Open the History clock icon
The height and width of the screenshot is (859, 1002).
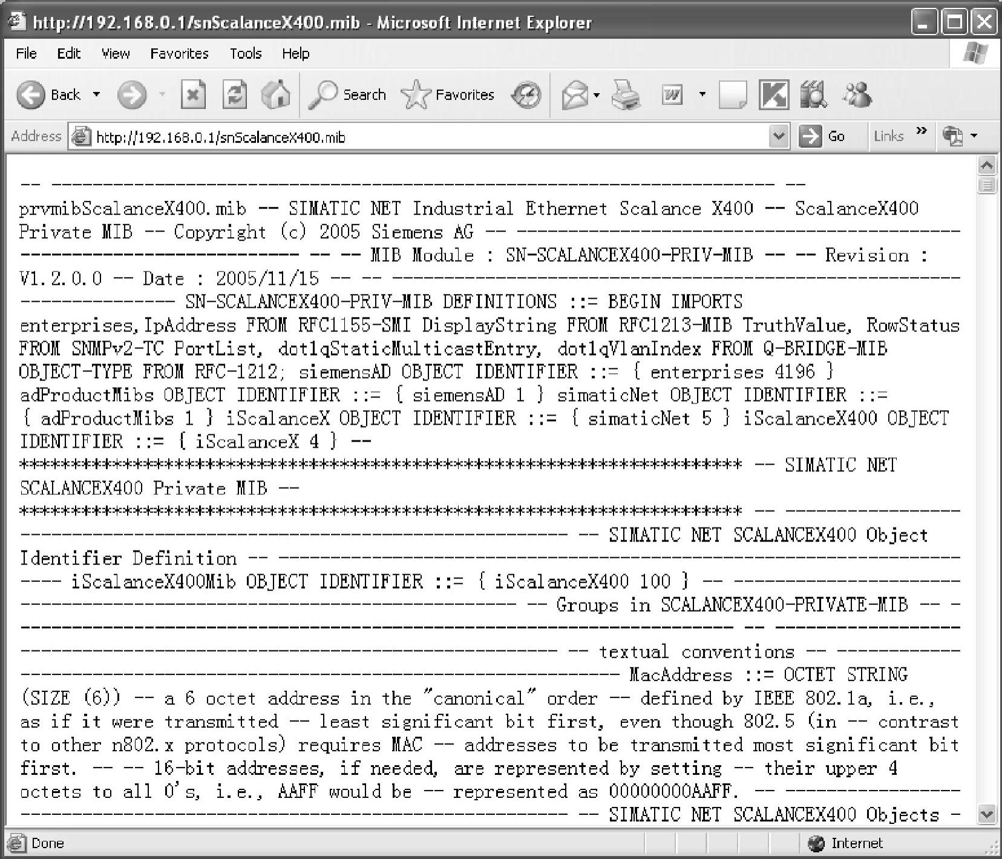tap(526, 95)
